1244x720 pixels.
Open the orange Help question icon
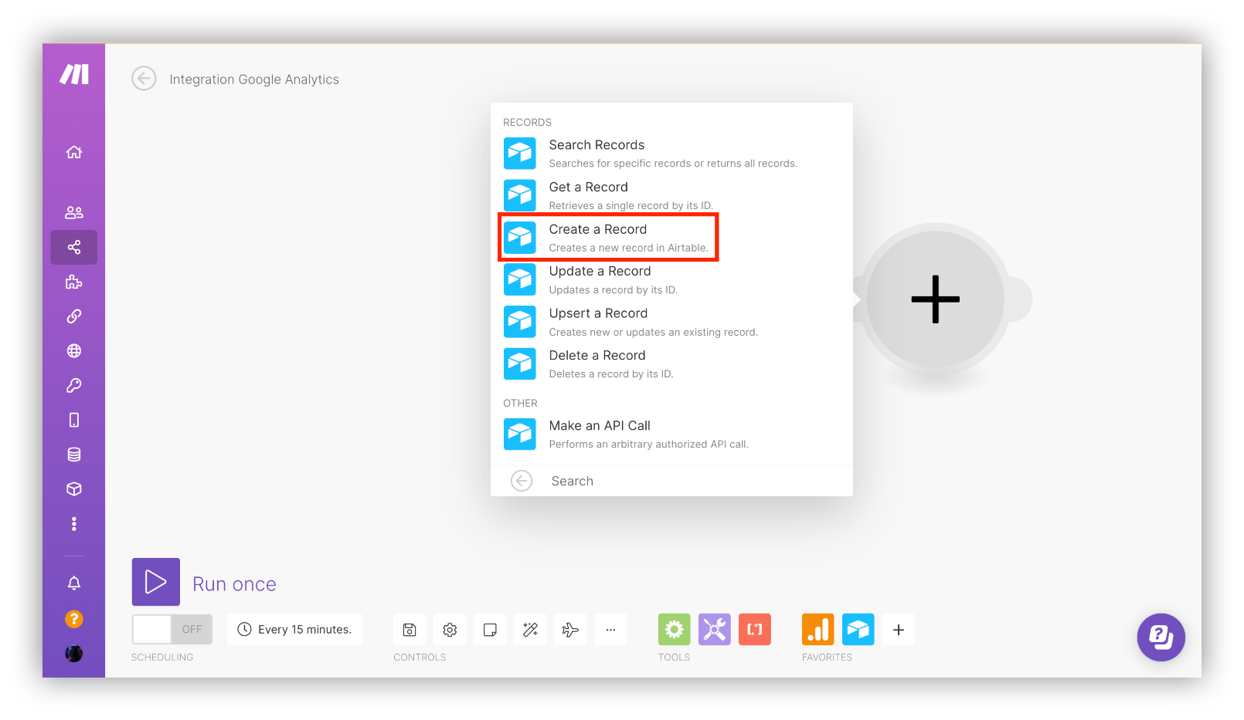tap(74, 619)
